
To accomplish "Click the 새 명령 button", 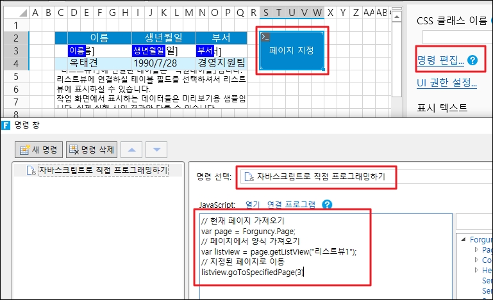I will pyautogui.click(x=38, y=150).
